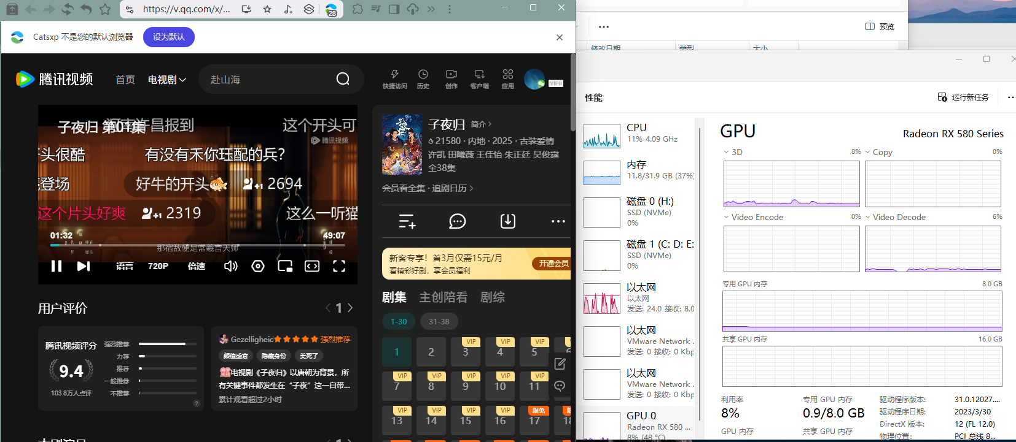Image resolution: width=1016 pixels, height=442 pixels.
Task: Switch to the 主创陪看 tab
Action: pos(444,297)
